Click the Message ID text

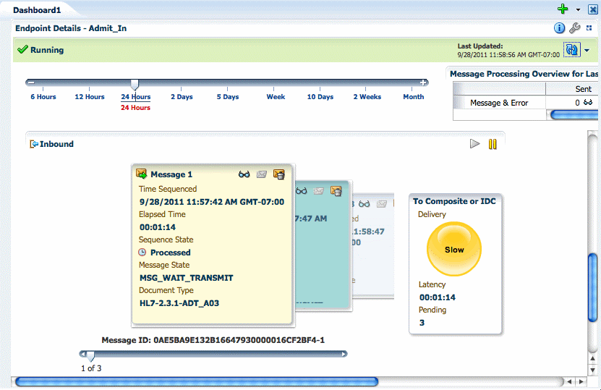(213, 340)
